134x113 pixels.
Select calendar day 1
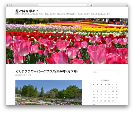(105, 88)
